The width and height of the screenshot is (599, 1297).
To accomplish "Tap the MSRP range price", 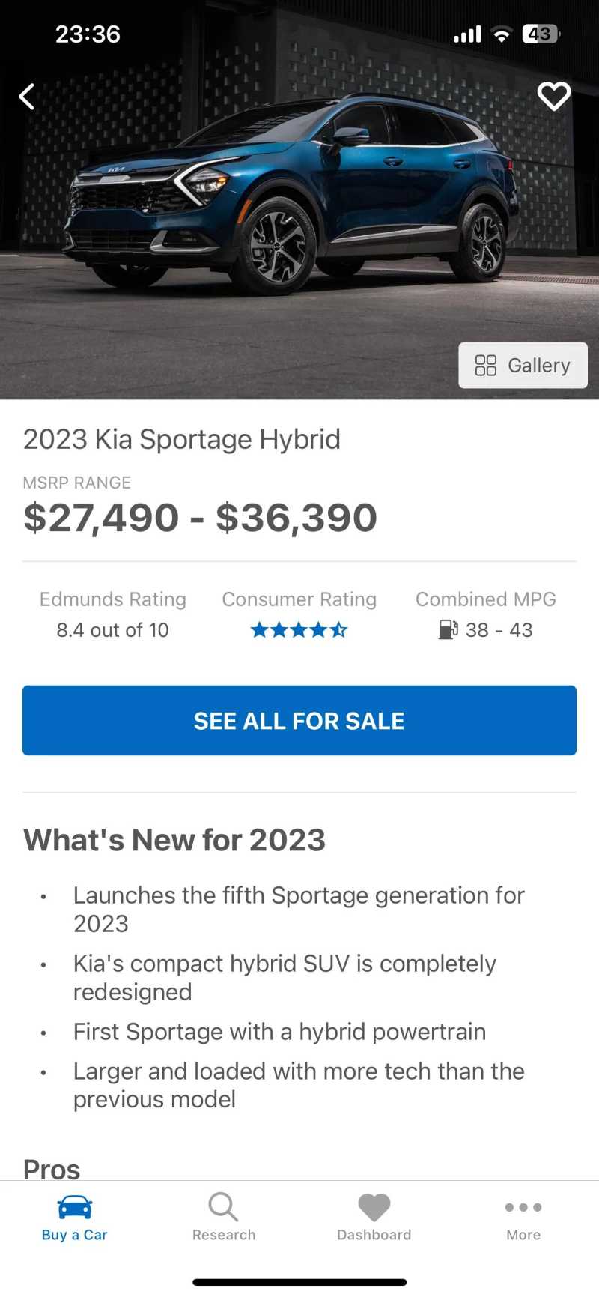I will [201, 518].
